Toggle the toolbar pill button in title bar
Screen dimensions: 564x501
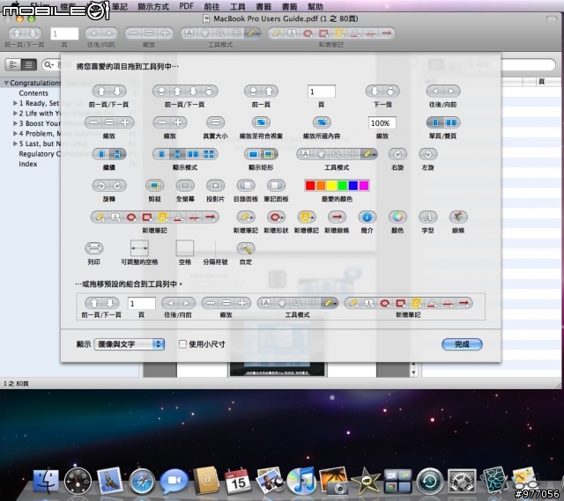[552, 18]
